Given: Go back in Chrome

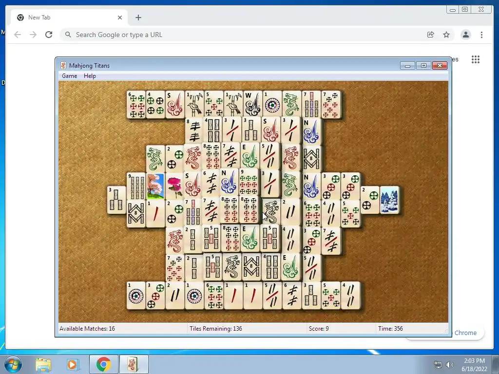Looking at the screenshot, I should [x=18, y=35].
